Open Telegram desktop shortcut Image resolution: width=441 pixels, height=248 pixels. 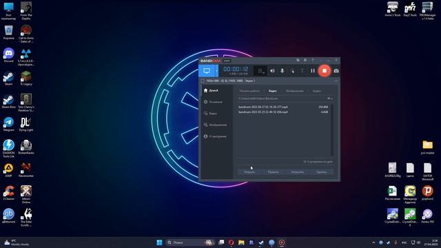click(8, 124)
